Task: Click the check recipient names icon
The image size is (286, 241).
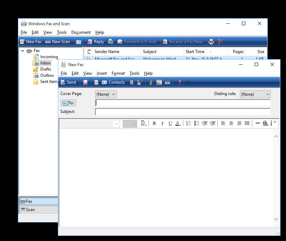Action: 140,82
